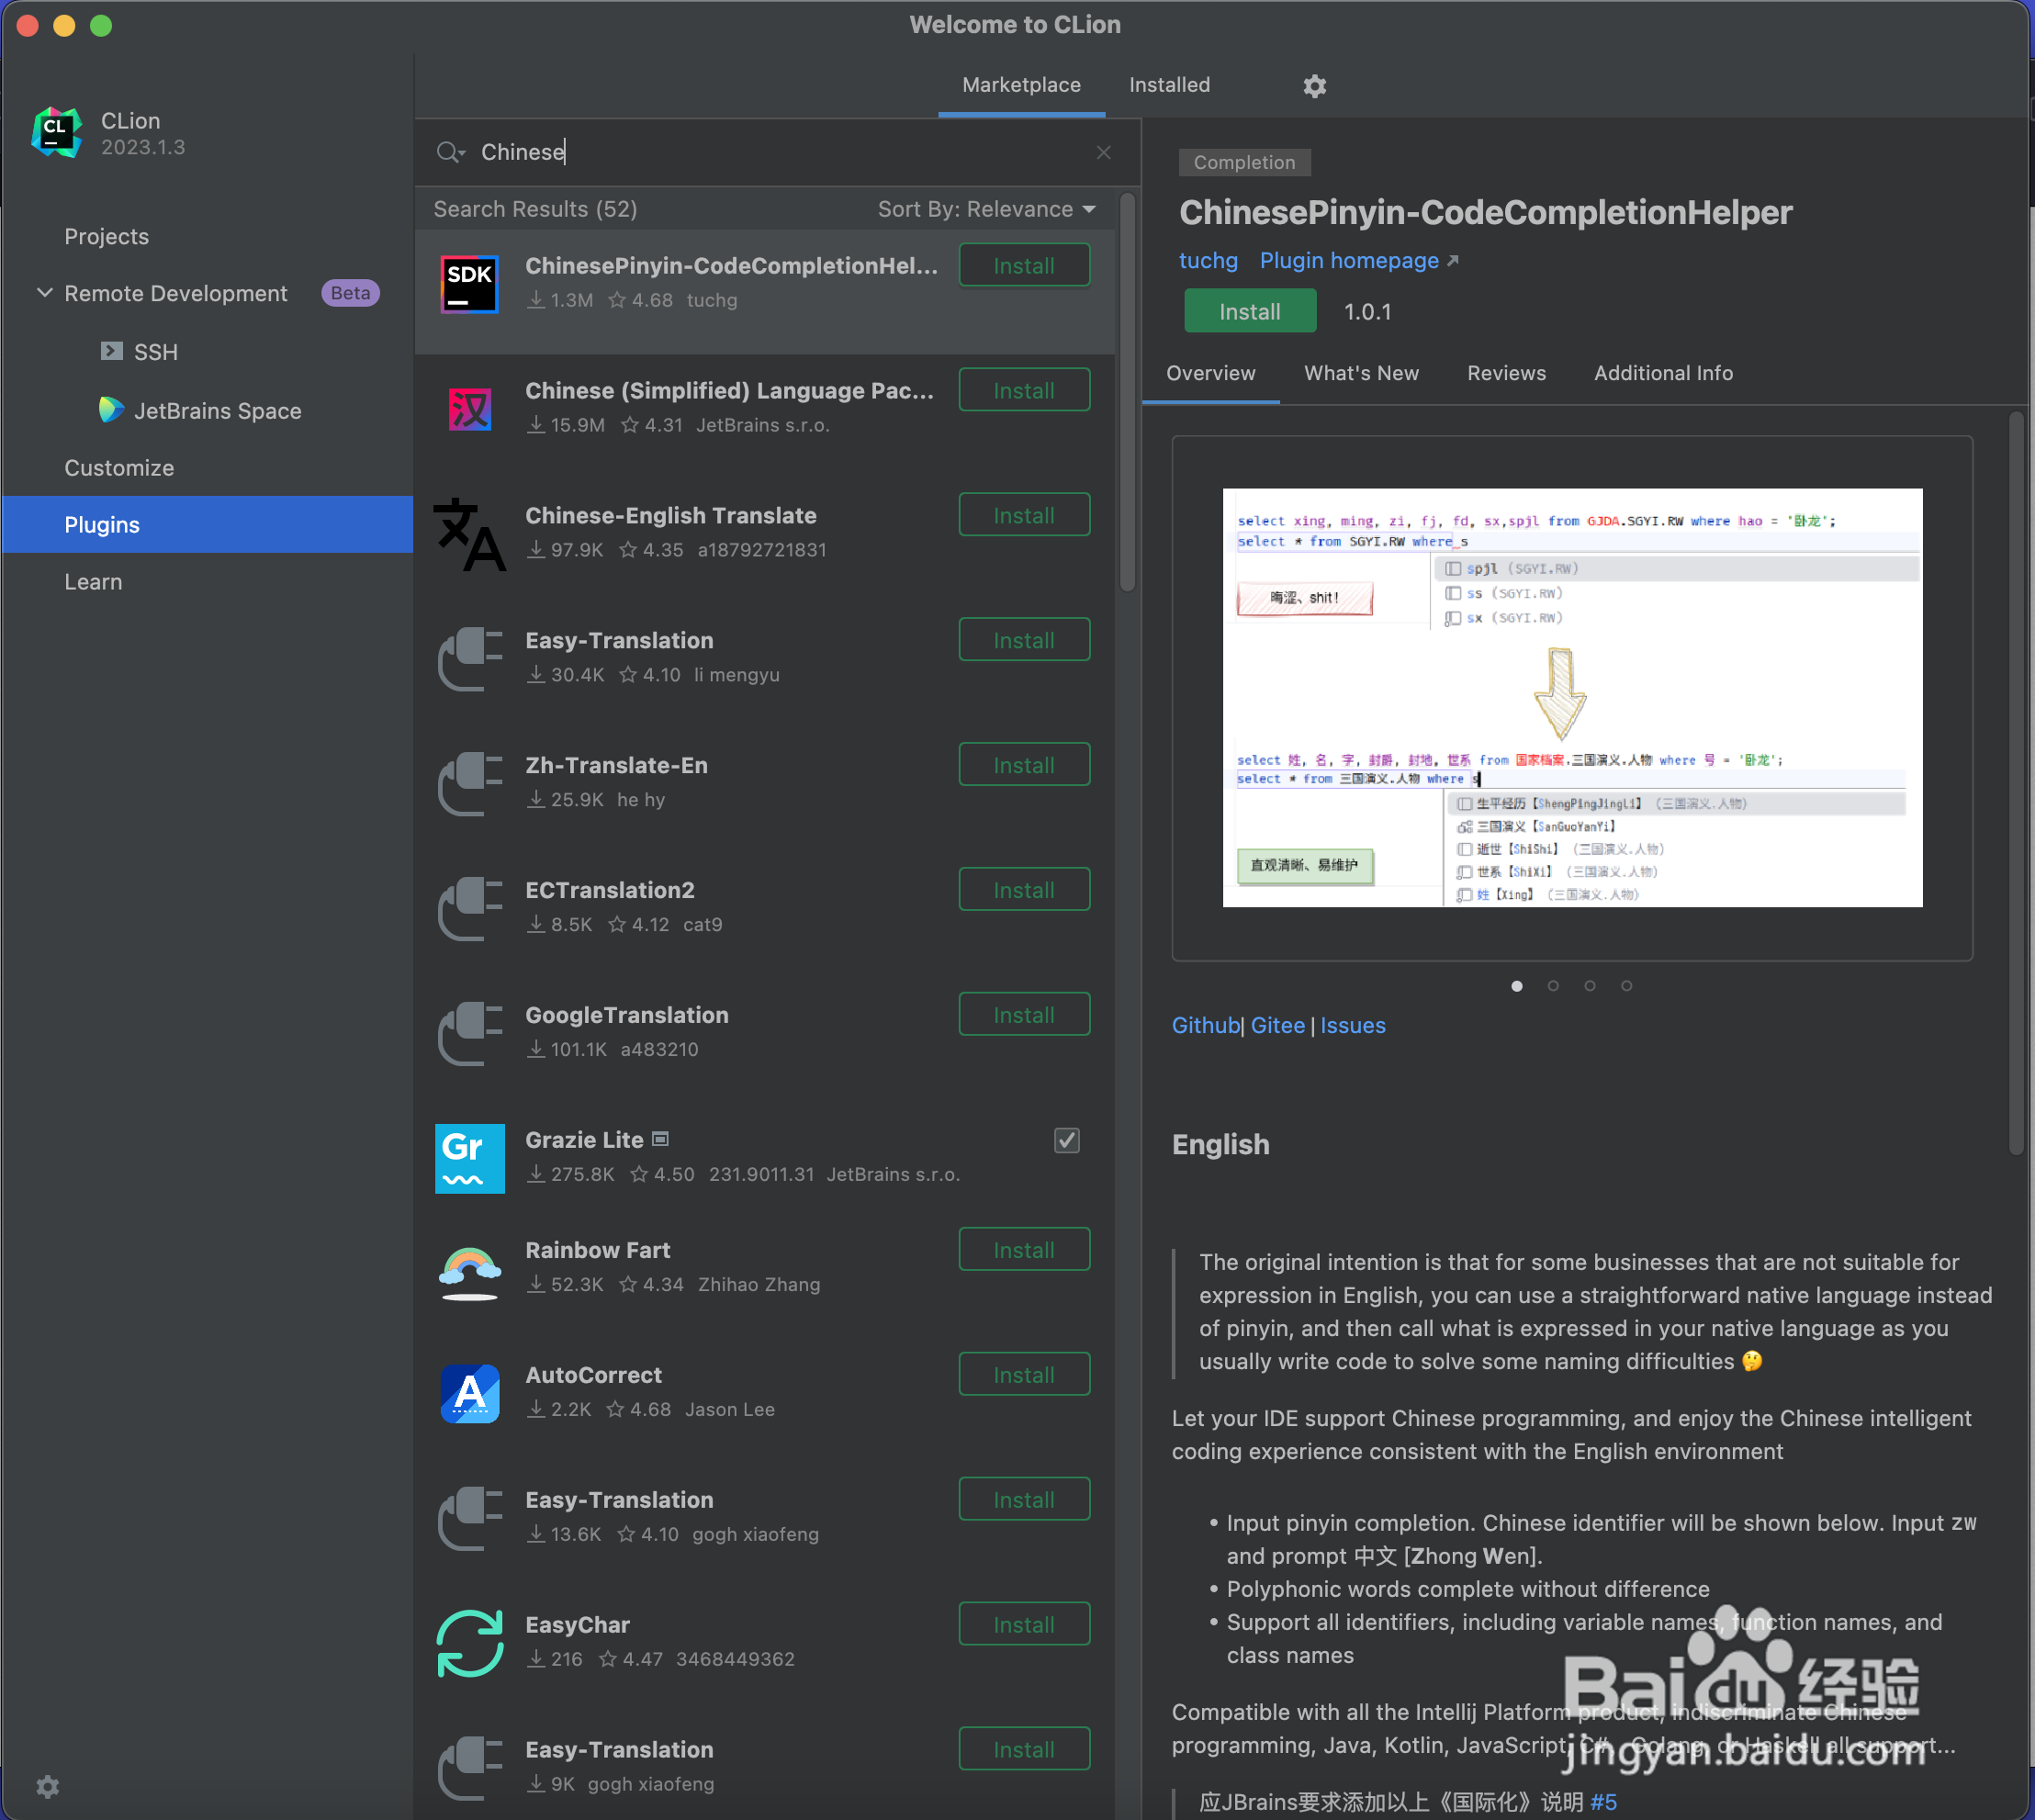
Task: Install GoogleTranslation plugin
Action: click(x=1024, y=1015)
